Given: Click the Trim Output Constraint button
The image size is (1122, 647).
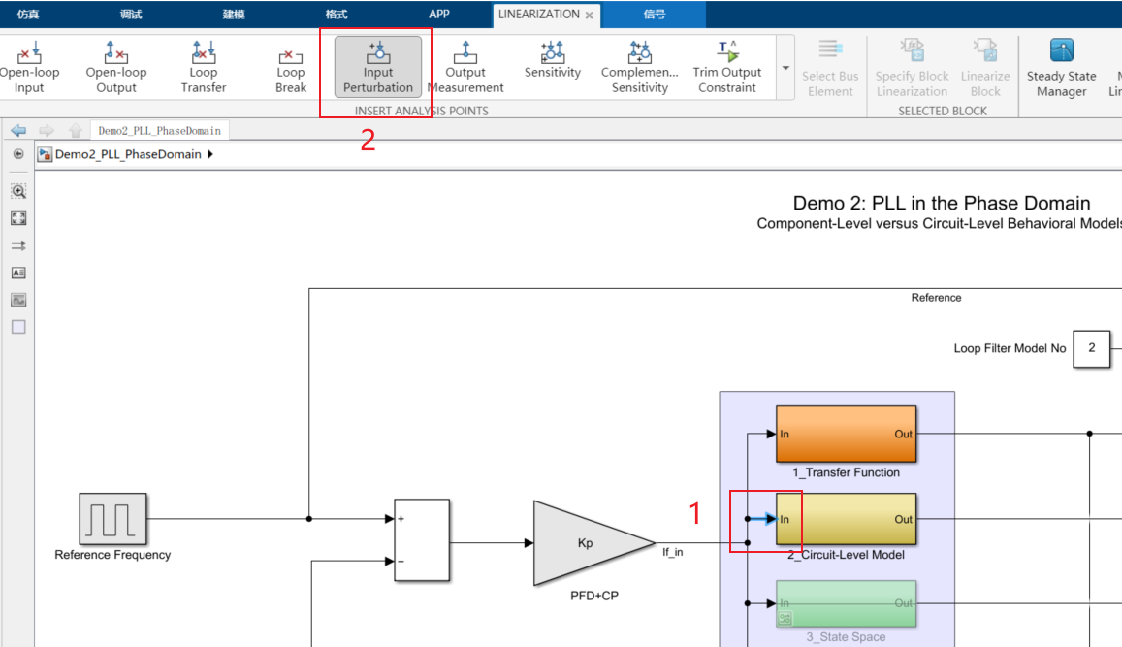Looking at the screenshot, I should pyautogui.click(x=727, y=65).
